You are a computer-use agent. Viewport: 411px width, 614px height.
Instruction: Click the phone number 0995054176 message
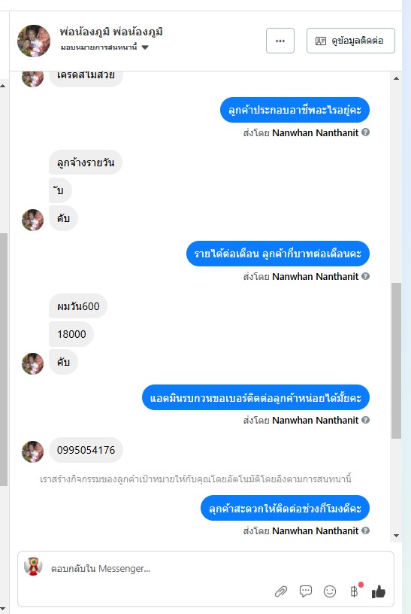tap(86, 450)
